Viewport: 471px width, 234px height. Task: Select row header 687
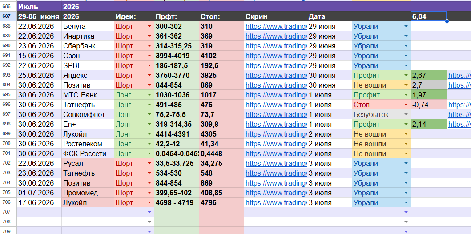point(8,16)
